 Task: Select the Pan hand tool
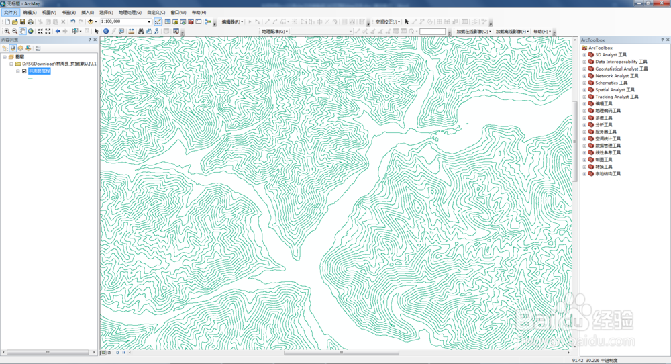pos(23,32)
